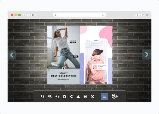Click the X icon on left page banner
Screen dimensions: 159x114
click(x=78, y=70)
